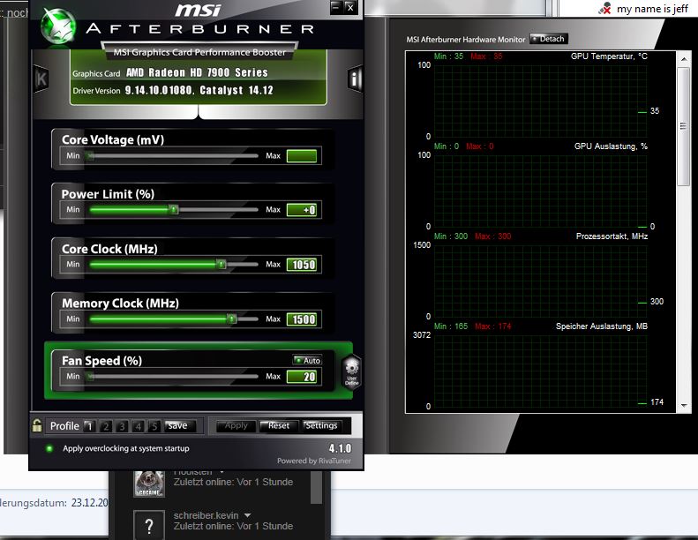Click the Power Limit +0 value field

(302, 210)
